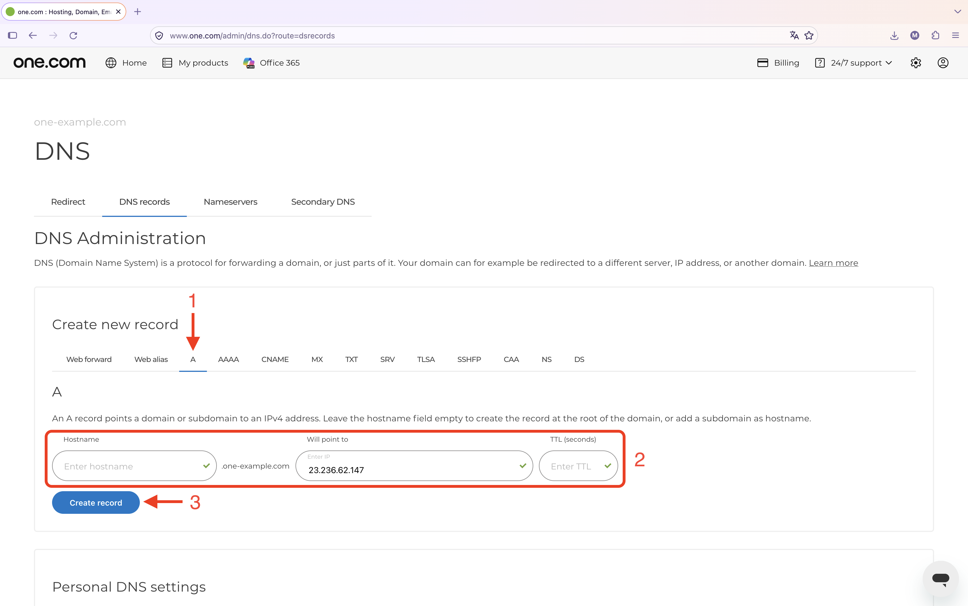Screen dimensions: 968x606
Task: Reload the page using refresh icon
Action: pyautogui.click(x=73, y=35)
